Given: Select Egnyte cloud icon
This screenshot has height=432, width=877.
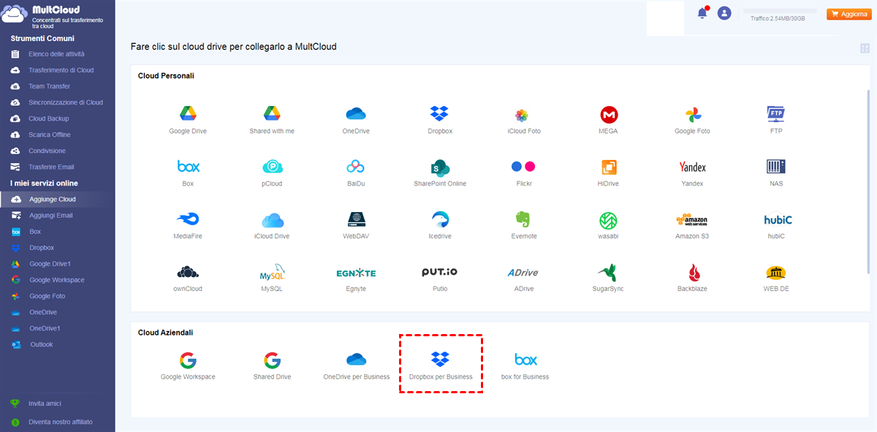Looking at the screenshot, I should (356, 273).
